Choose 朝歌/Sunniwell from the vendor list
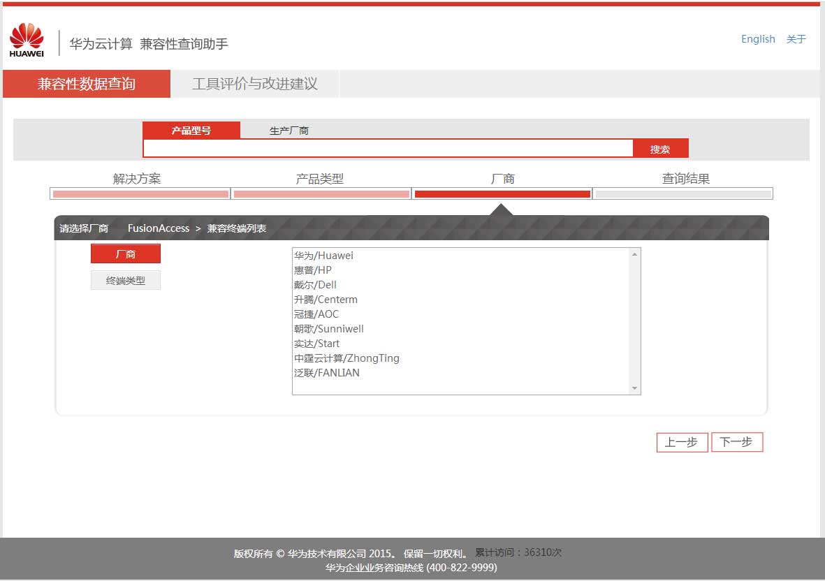 pyautogui.click(x=460, y=329)
